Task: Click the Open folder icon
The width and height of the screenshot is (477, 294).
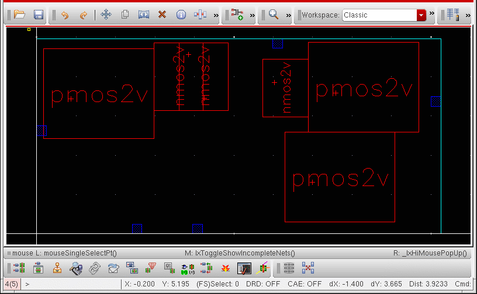Action: [x=19, y=15]
